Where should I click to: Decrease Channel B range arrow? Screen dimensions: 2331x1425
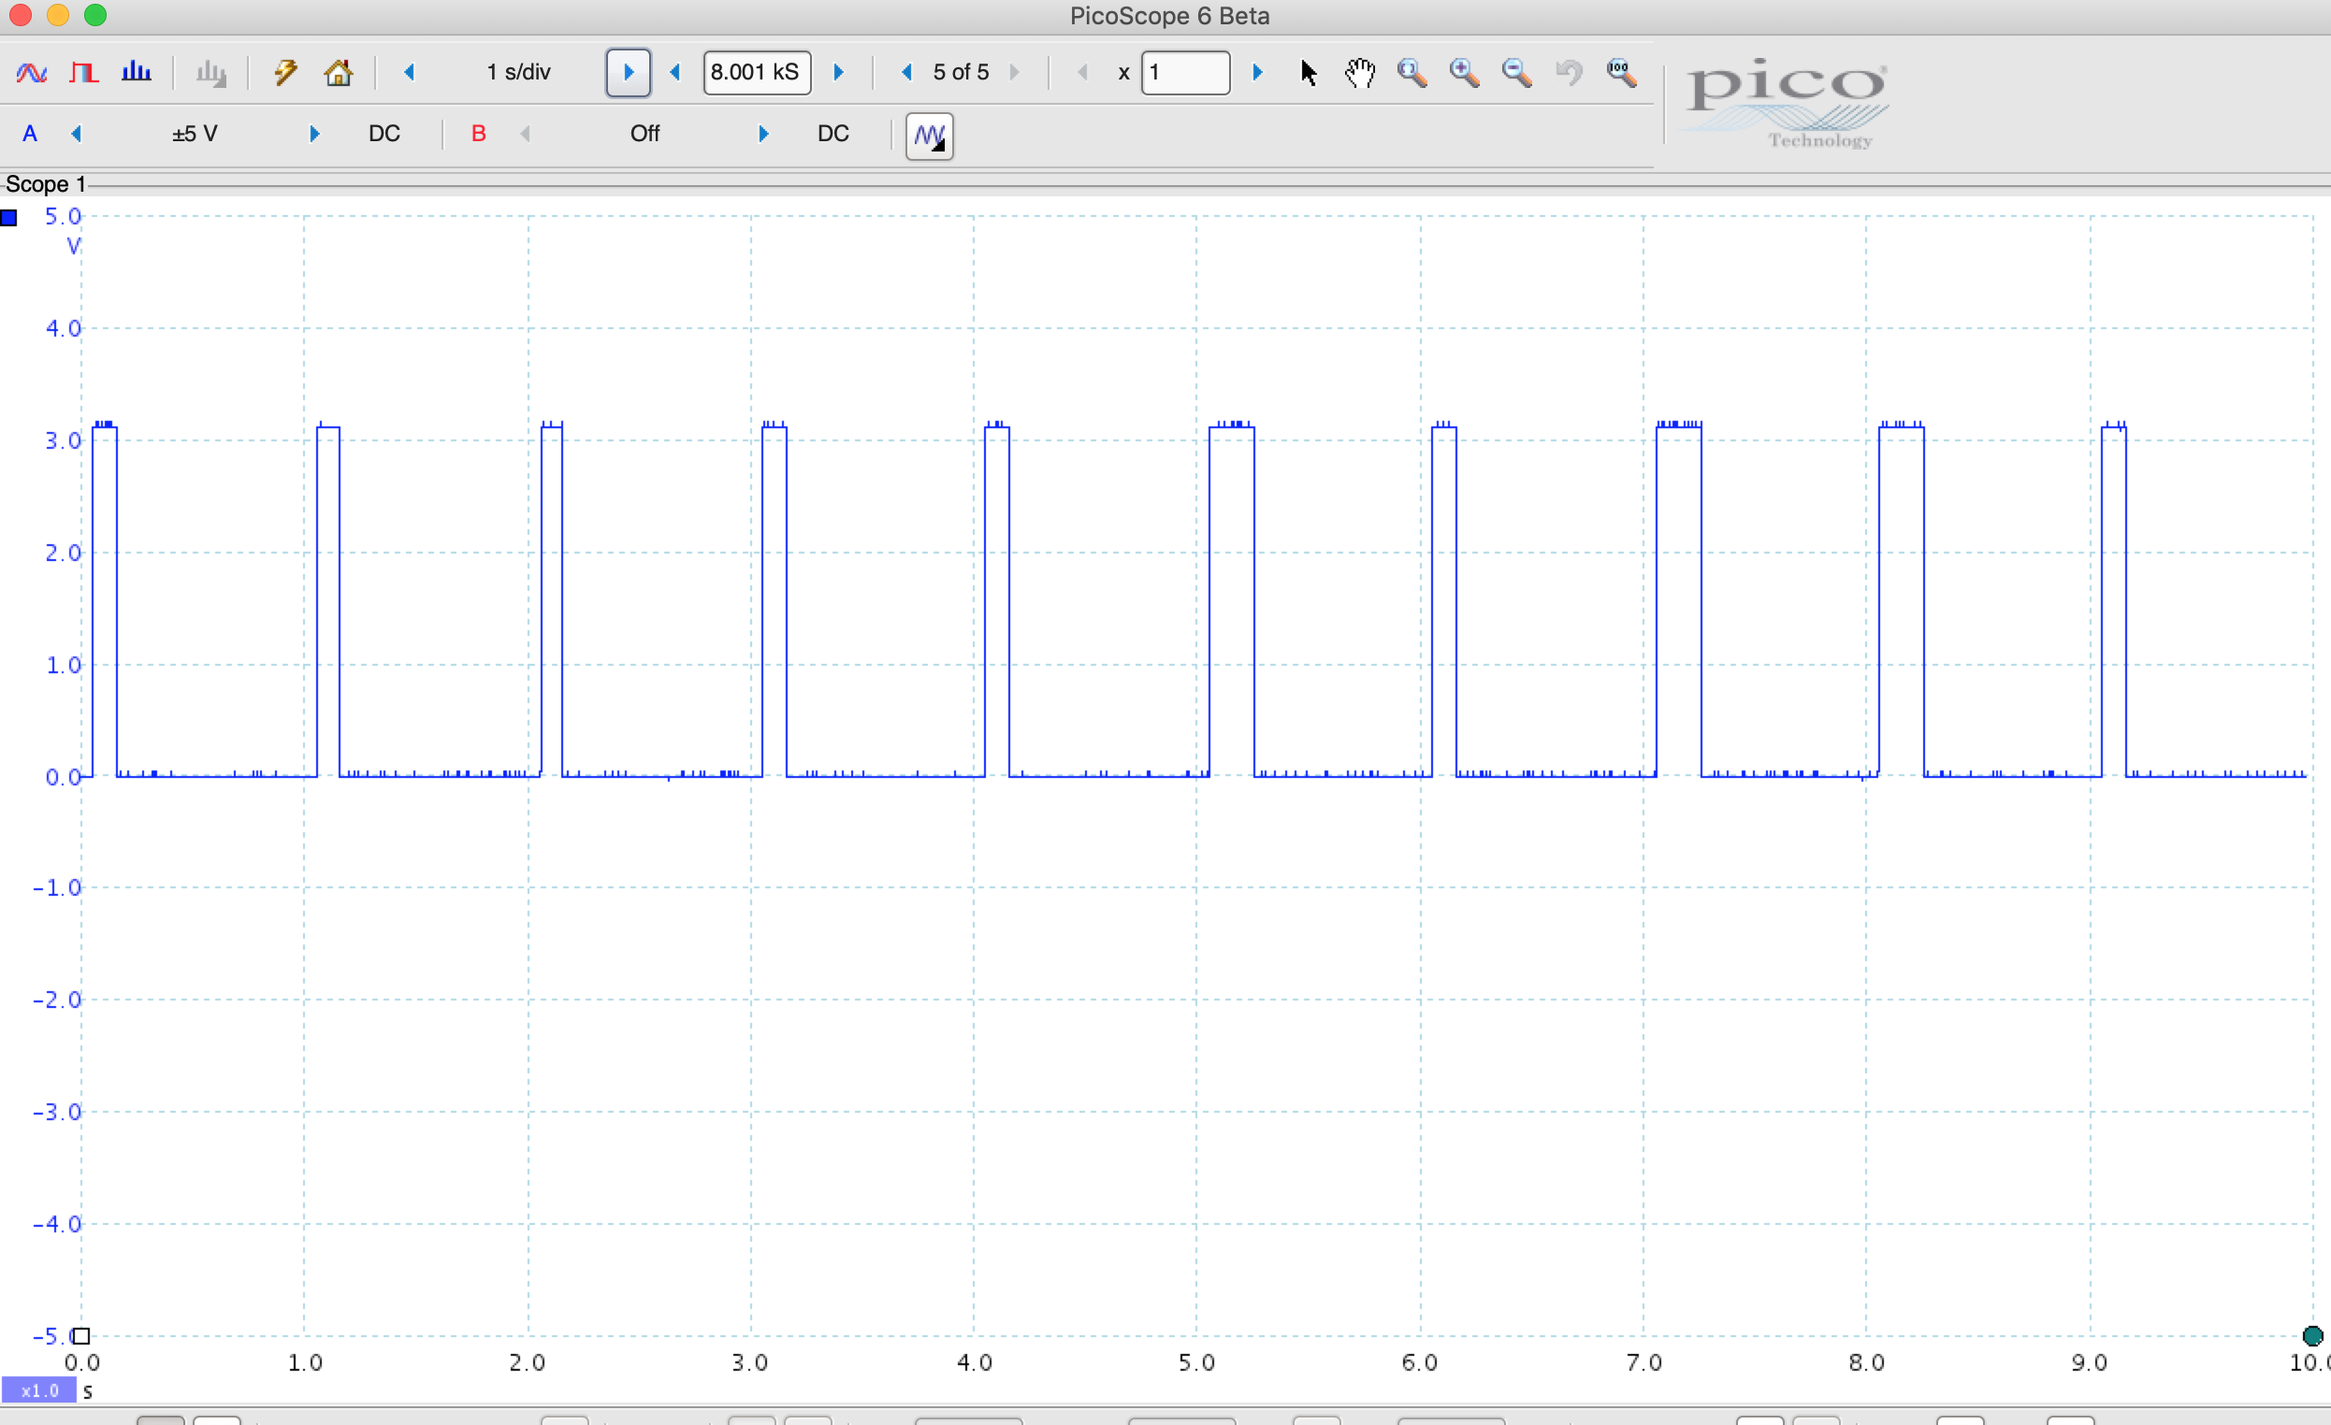[525, 134]
